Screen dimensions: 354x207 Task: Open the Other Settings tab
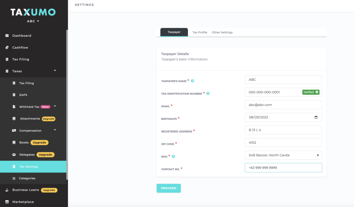coord(222,32)
